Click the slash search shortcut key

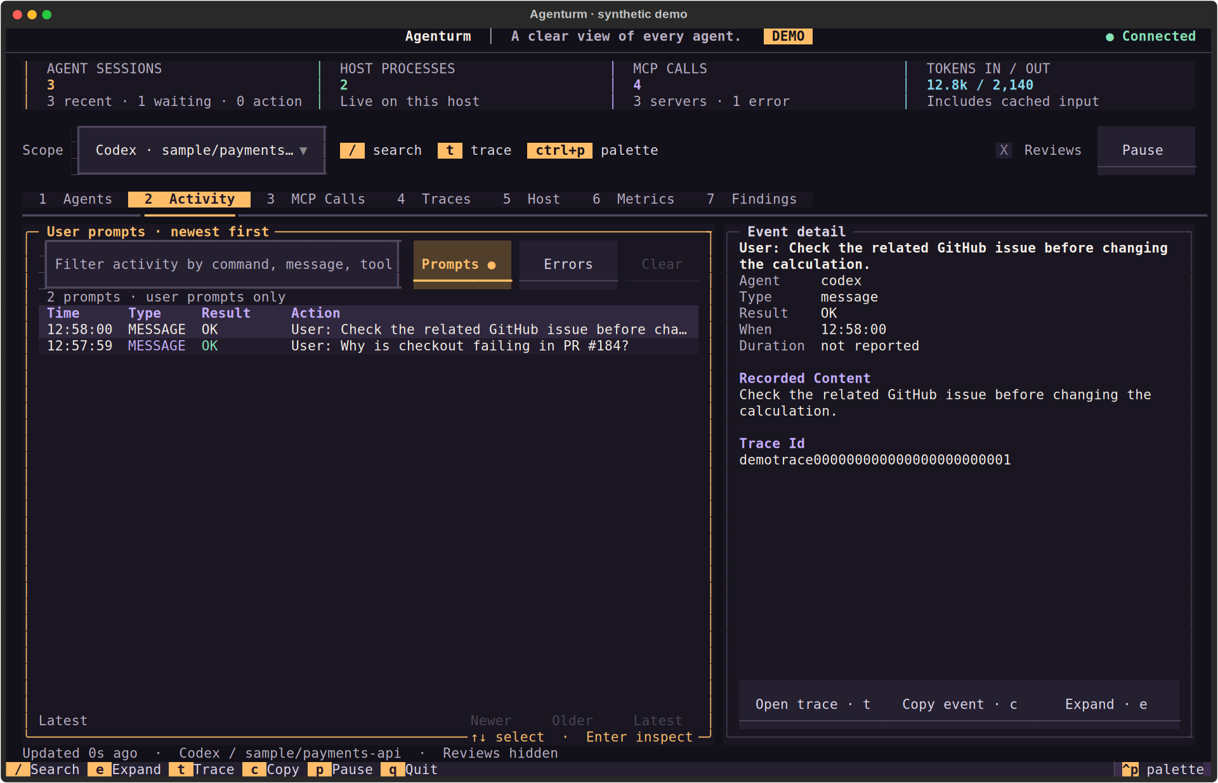point(352,150)
